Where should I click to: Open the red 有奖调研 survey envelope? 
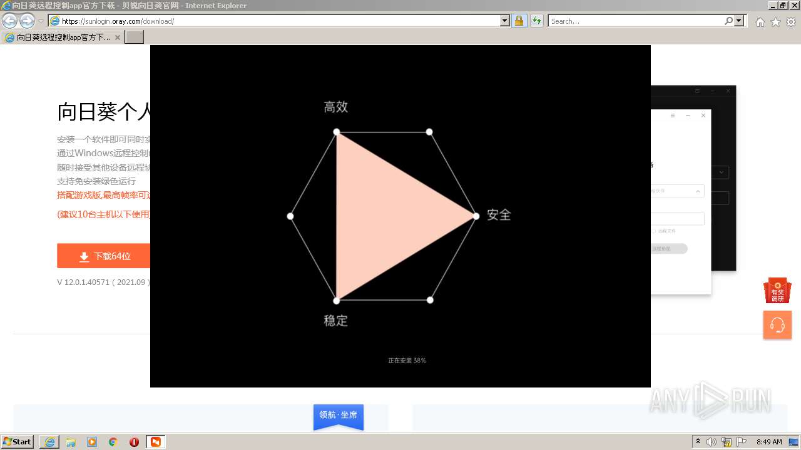pos(777,291)
